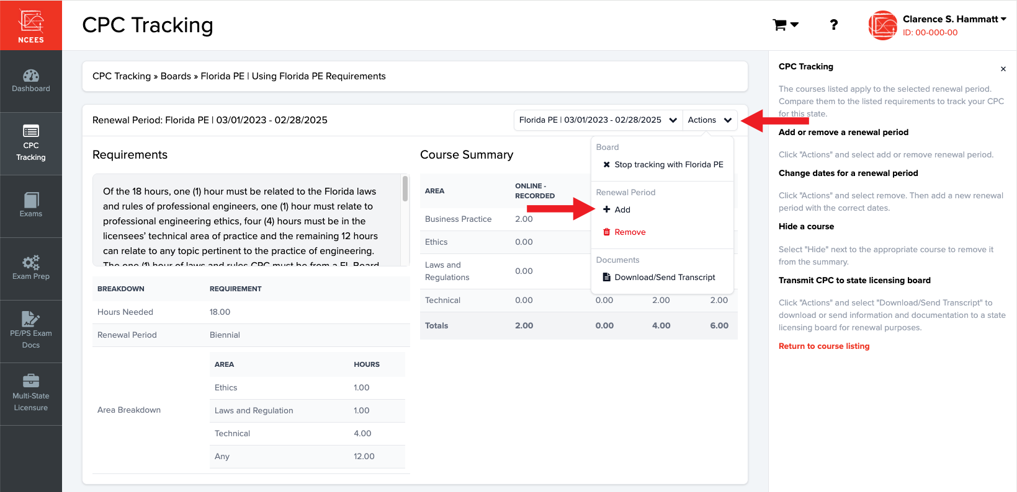Toggle the Actions dropdown button
This screenshot has height=492, width=1017.
coord(710,120)
